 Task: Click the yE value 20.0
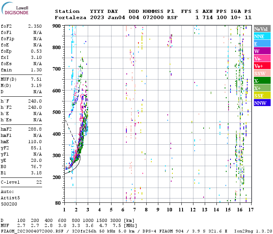(36, 161)
